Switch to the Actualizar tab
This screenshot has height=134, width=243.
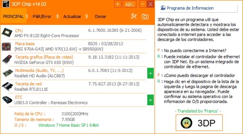point(72,17)
